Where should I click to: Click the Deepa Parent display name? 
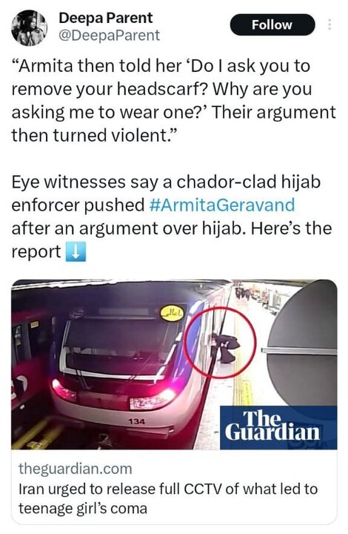point(106,18)
